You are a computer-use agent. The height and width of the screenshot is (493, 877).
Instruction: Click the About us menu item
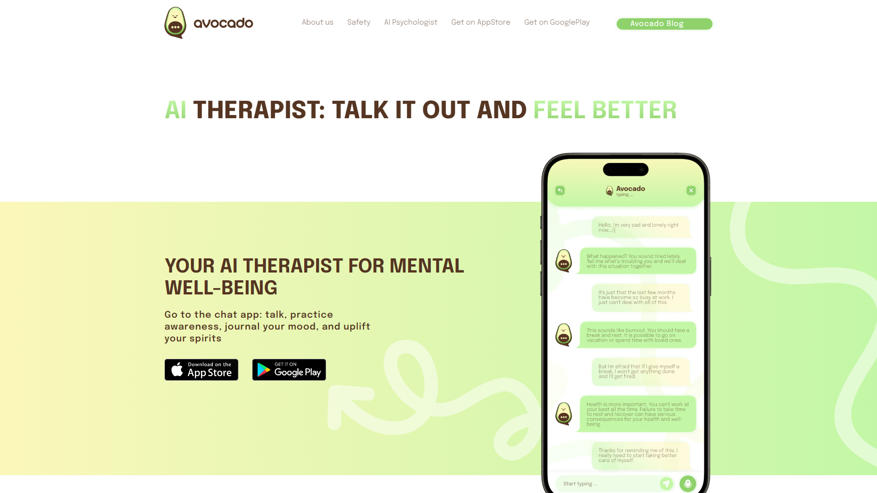click(x=317, y=23)
